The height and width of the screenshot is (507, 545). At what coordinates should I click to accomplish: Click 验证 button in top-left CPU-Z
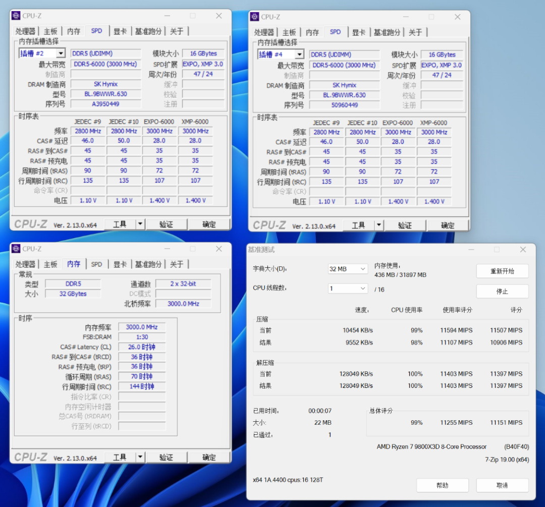(x=166, y=224)
